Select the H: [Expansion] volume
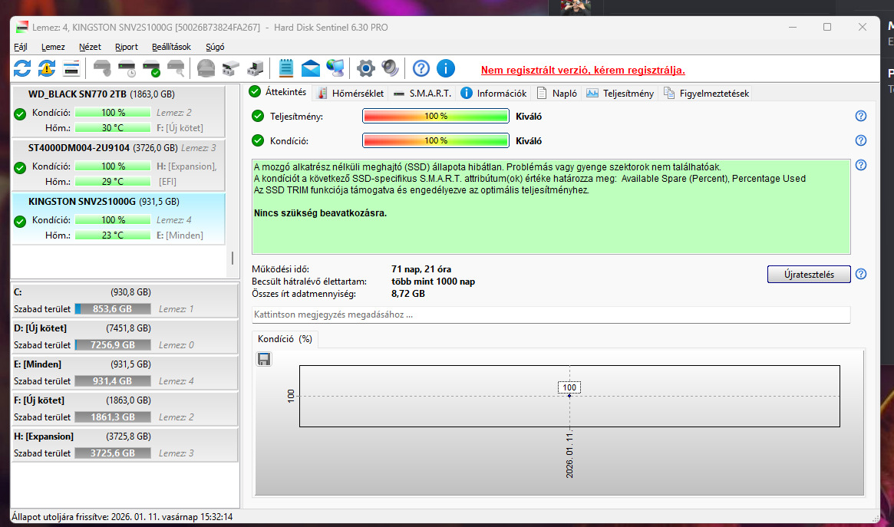Viewport: 894px width, 527px height. pos(125,445)
